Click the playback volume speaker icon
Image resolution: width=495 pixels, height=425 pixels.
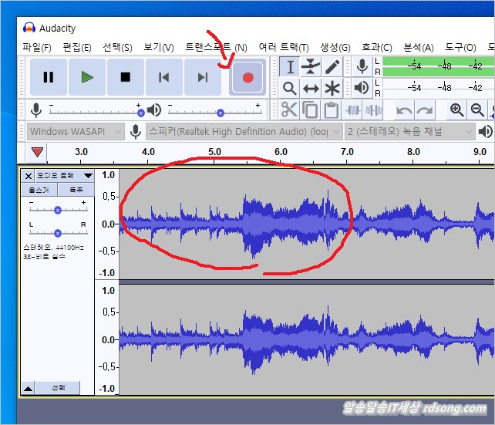coord(154,110)
